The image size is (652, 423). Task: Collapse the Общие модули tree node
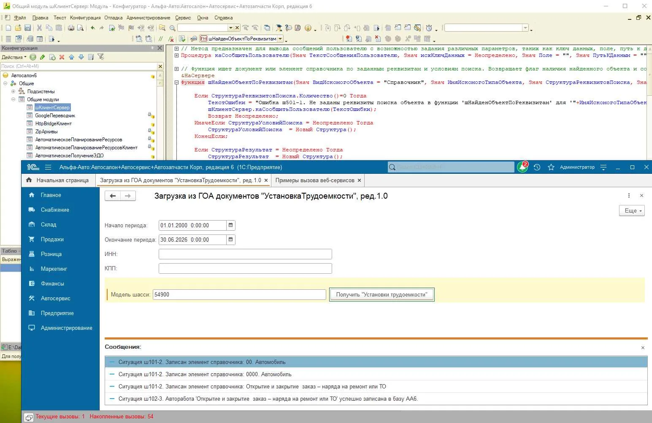pos(13,100)
